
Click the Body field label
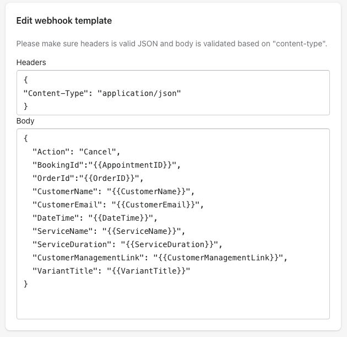coord(25,121)
